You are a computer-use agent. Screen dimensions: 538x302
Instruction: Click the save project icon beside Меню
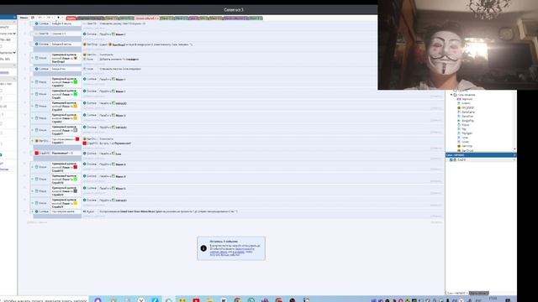[x=33, y=18]
